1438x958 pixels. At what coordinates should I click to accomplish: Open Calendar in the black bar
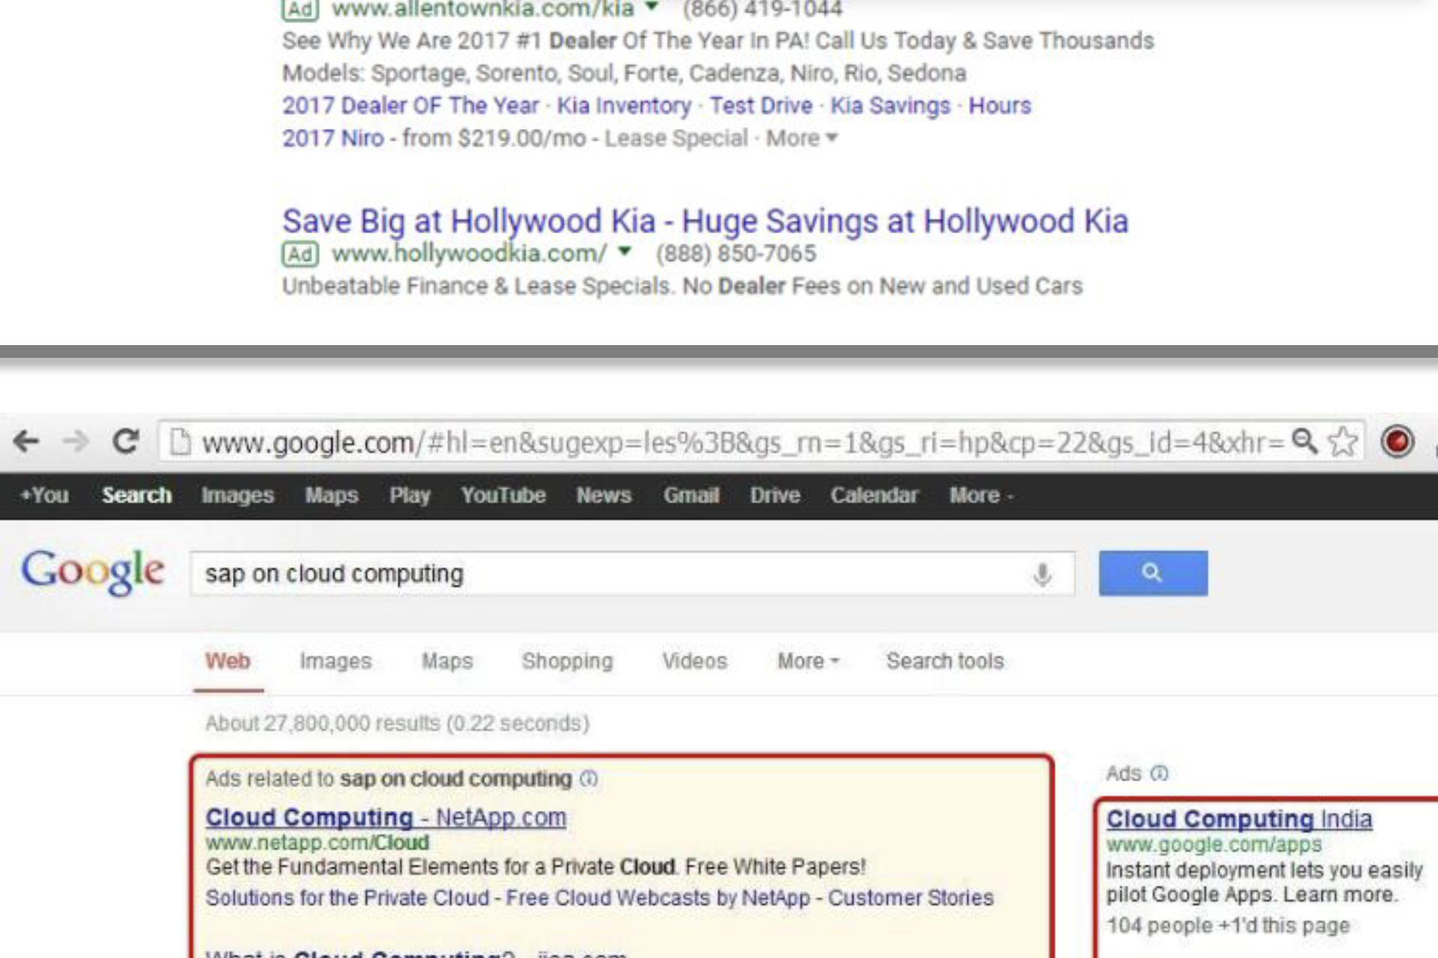click(874, 495)
